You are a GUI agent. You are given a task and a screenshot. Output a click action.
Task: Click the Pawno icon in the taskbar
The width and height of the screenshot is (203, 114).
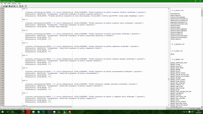[x=64, y=112]
